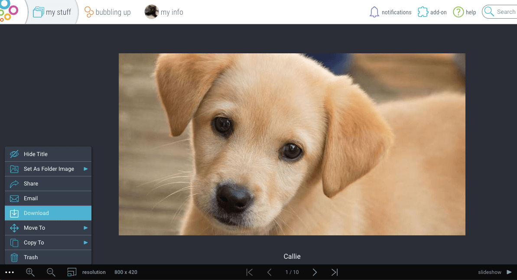The width and height of the screenshot is (517, 280).
Task: Expand the Set As Folder Image submenu arrow
Action: click(x=86, y=169)
